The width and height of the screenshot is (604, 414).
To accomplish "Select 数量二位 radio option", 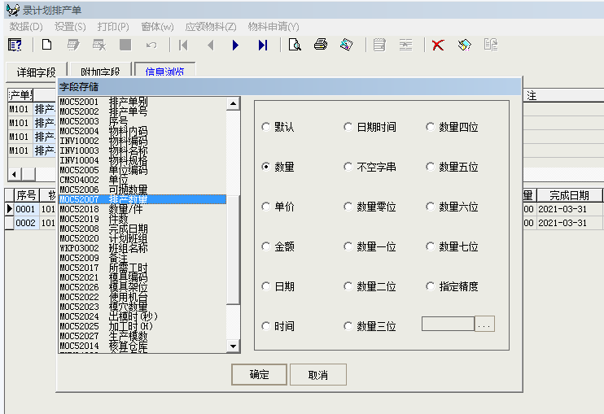I will tap(349, 286).
